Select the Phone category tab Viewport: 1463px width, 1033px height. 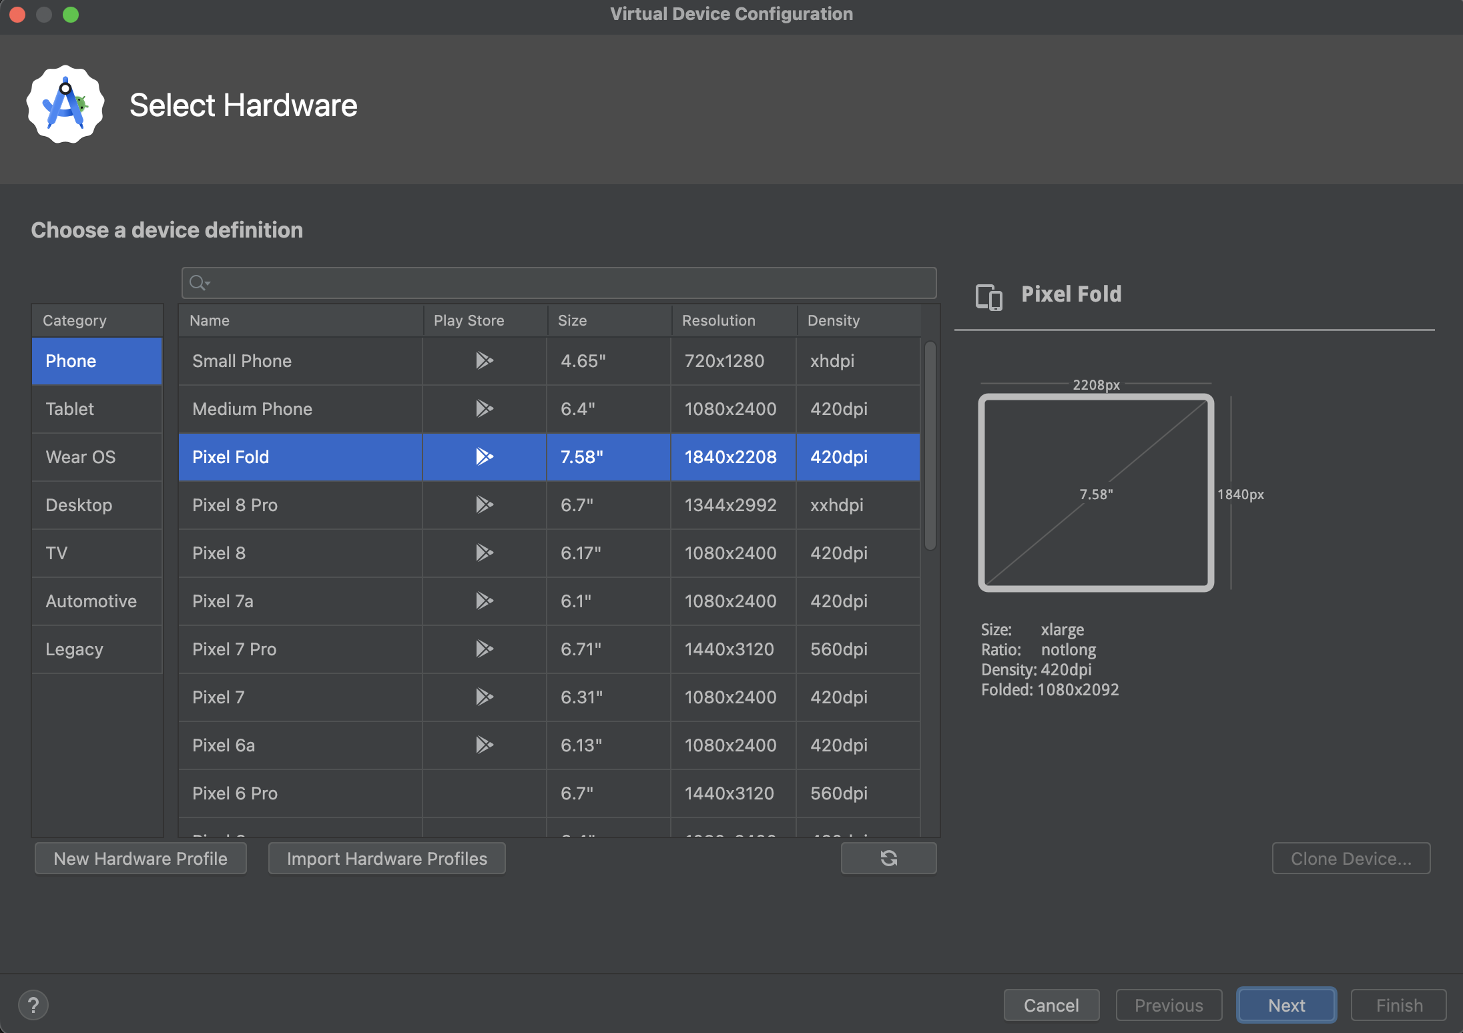pos(95,360)
